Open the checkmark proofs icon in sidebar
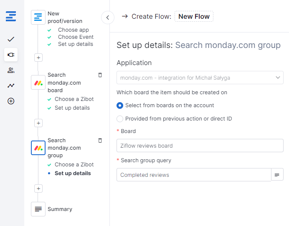Screen dimensions: 289x226 (x=11, y=39)
